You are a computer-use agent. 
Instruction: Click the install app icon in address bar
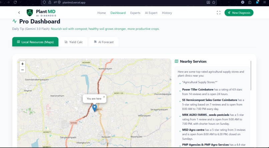tap(208, 2)
